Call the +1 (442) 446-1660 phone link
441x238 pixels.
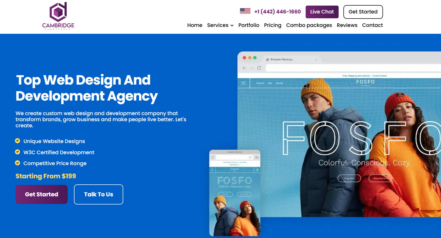[278, 12]
